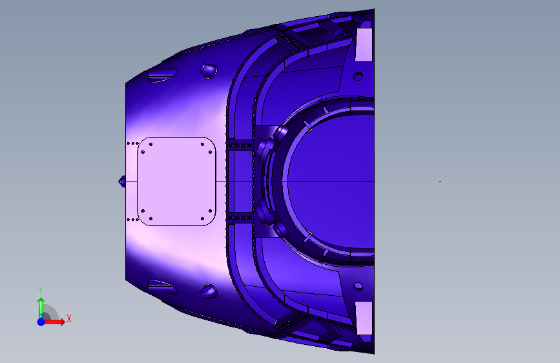The width and height of the screenshot is (560, 363).
Task: Select the lower conical nozzle on the hull
Action: point(209,291)
